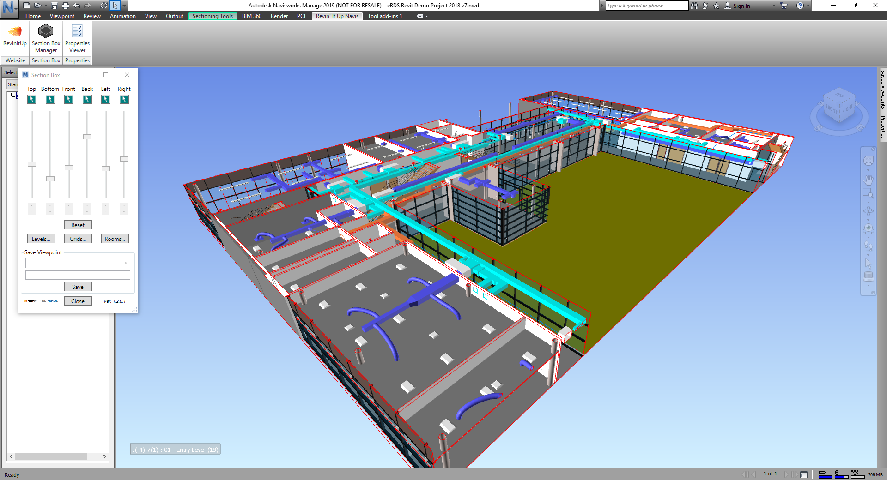This screenshot has width=887, height=480.
Task: Click the disk memory indicator
Action: click(x=841, y=474)
